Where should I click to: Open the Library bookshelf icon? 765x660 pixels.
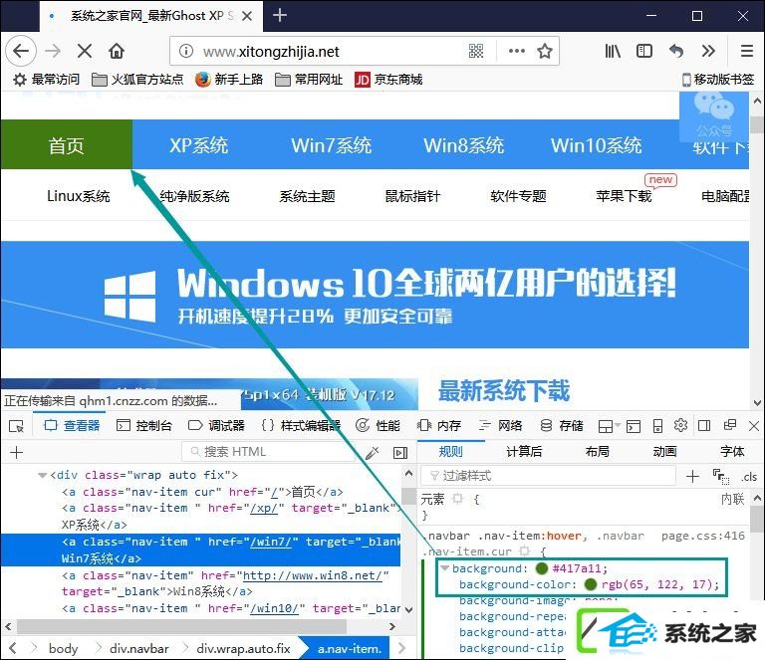pos(613,51)
